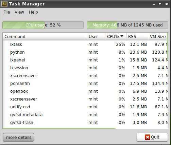Select the lxtask process row
This screenshot has width=171, height=145.
tap(85, 44)
